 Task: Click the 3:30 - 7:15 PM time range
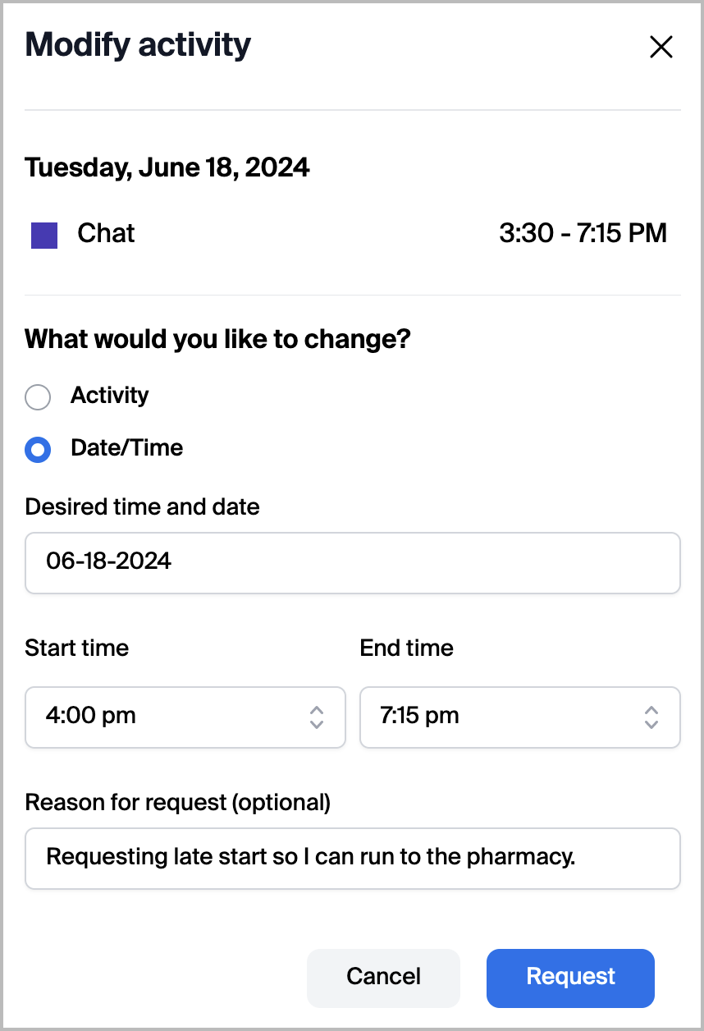click(x=583, y=233)
